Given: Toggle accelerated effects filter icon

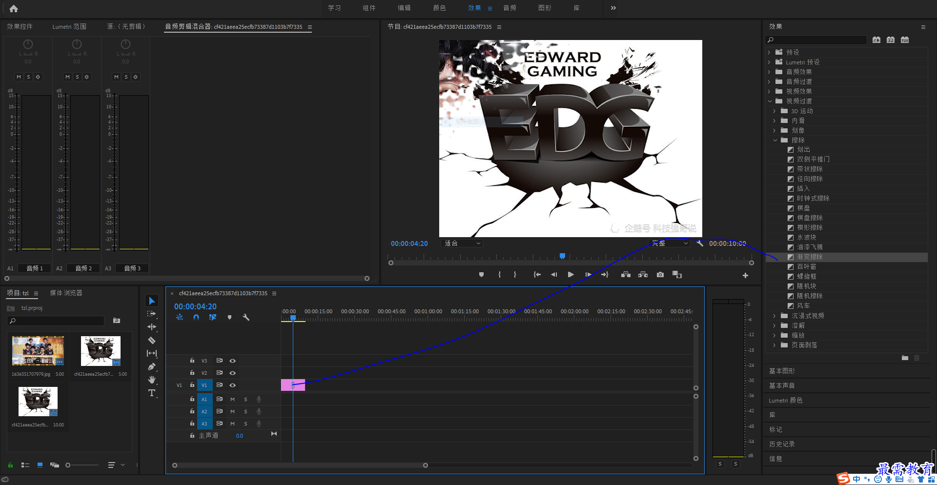Looking at the screenshot, I should [876, 40].
